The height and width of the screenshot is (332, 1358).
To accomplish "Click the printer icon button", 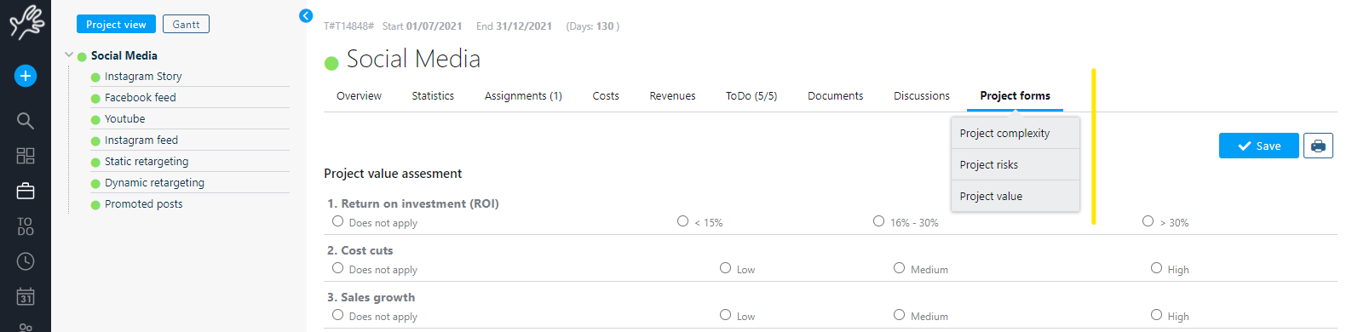I will point(1318,146).
